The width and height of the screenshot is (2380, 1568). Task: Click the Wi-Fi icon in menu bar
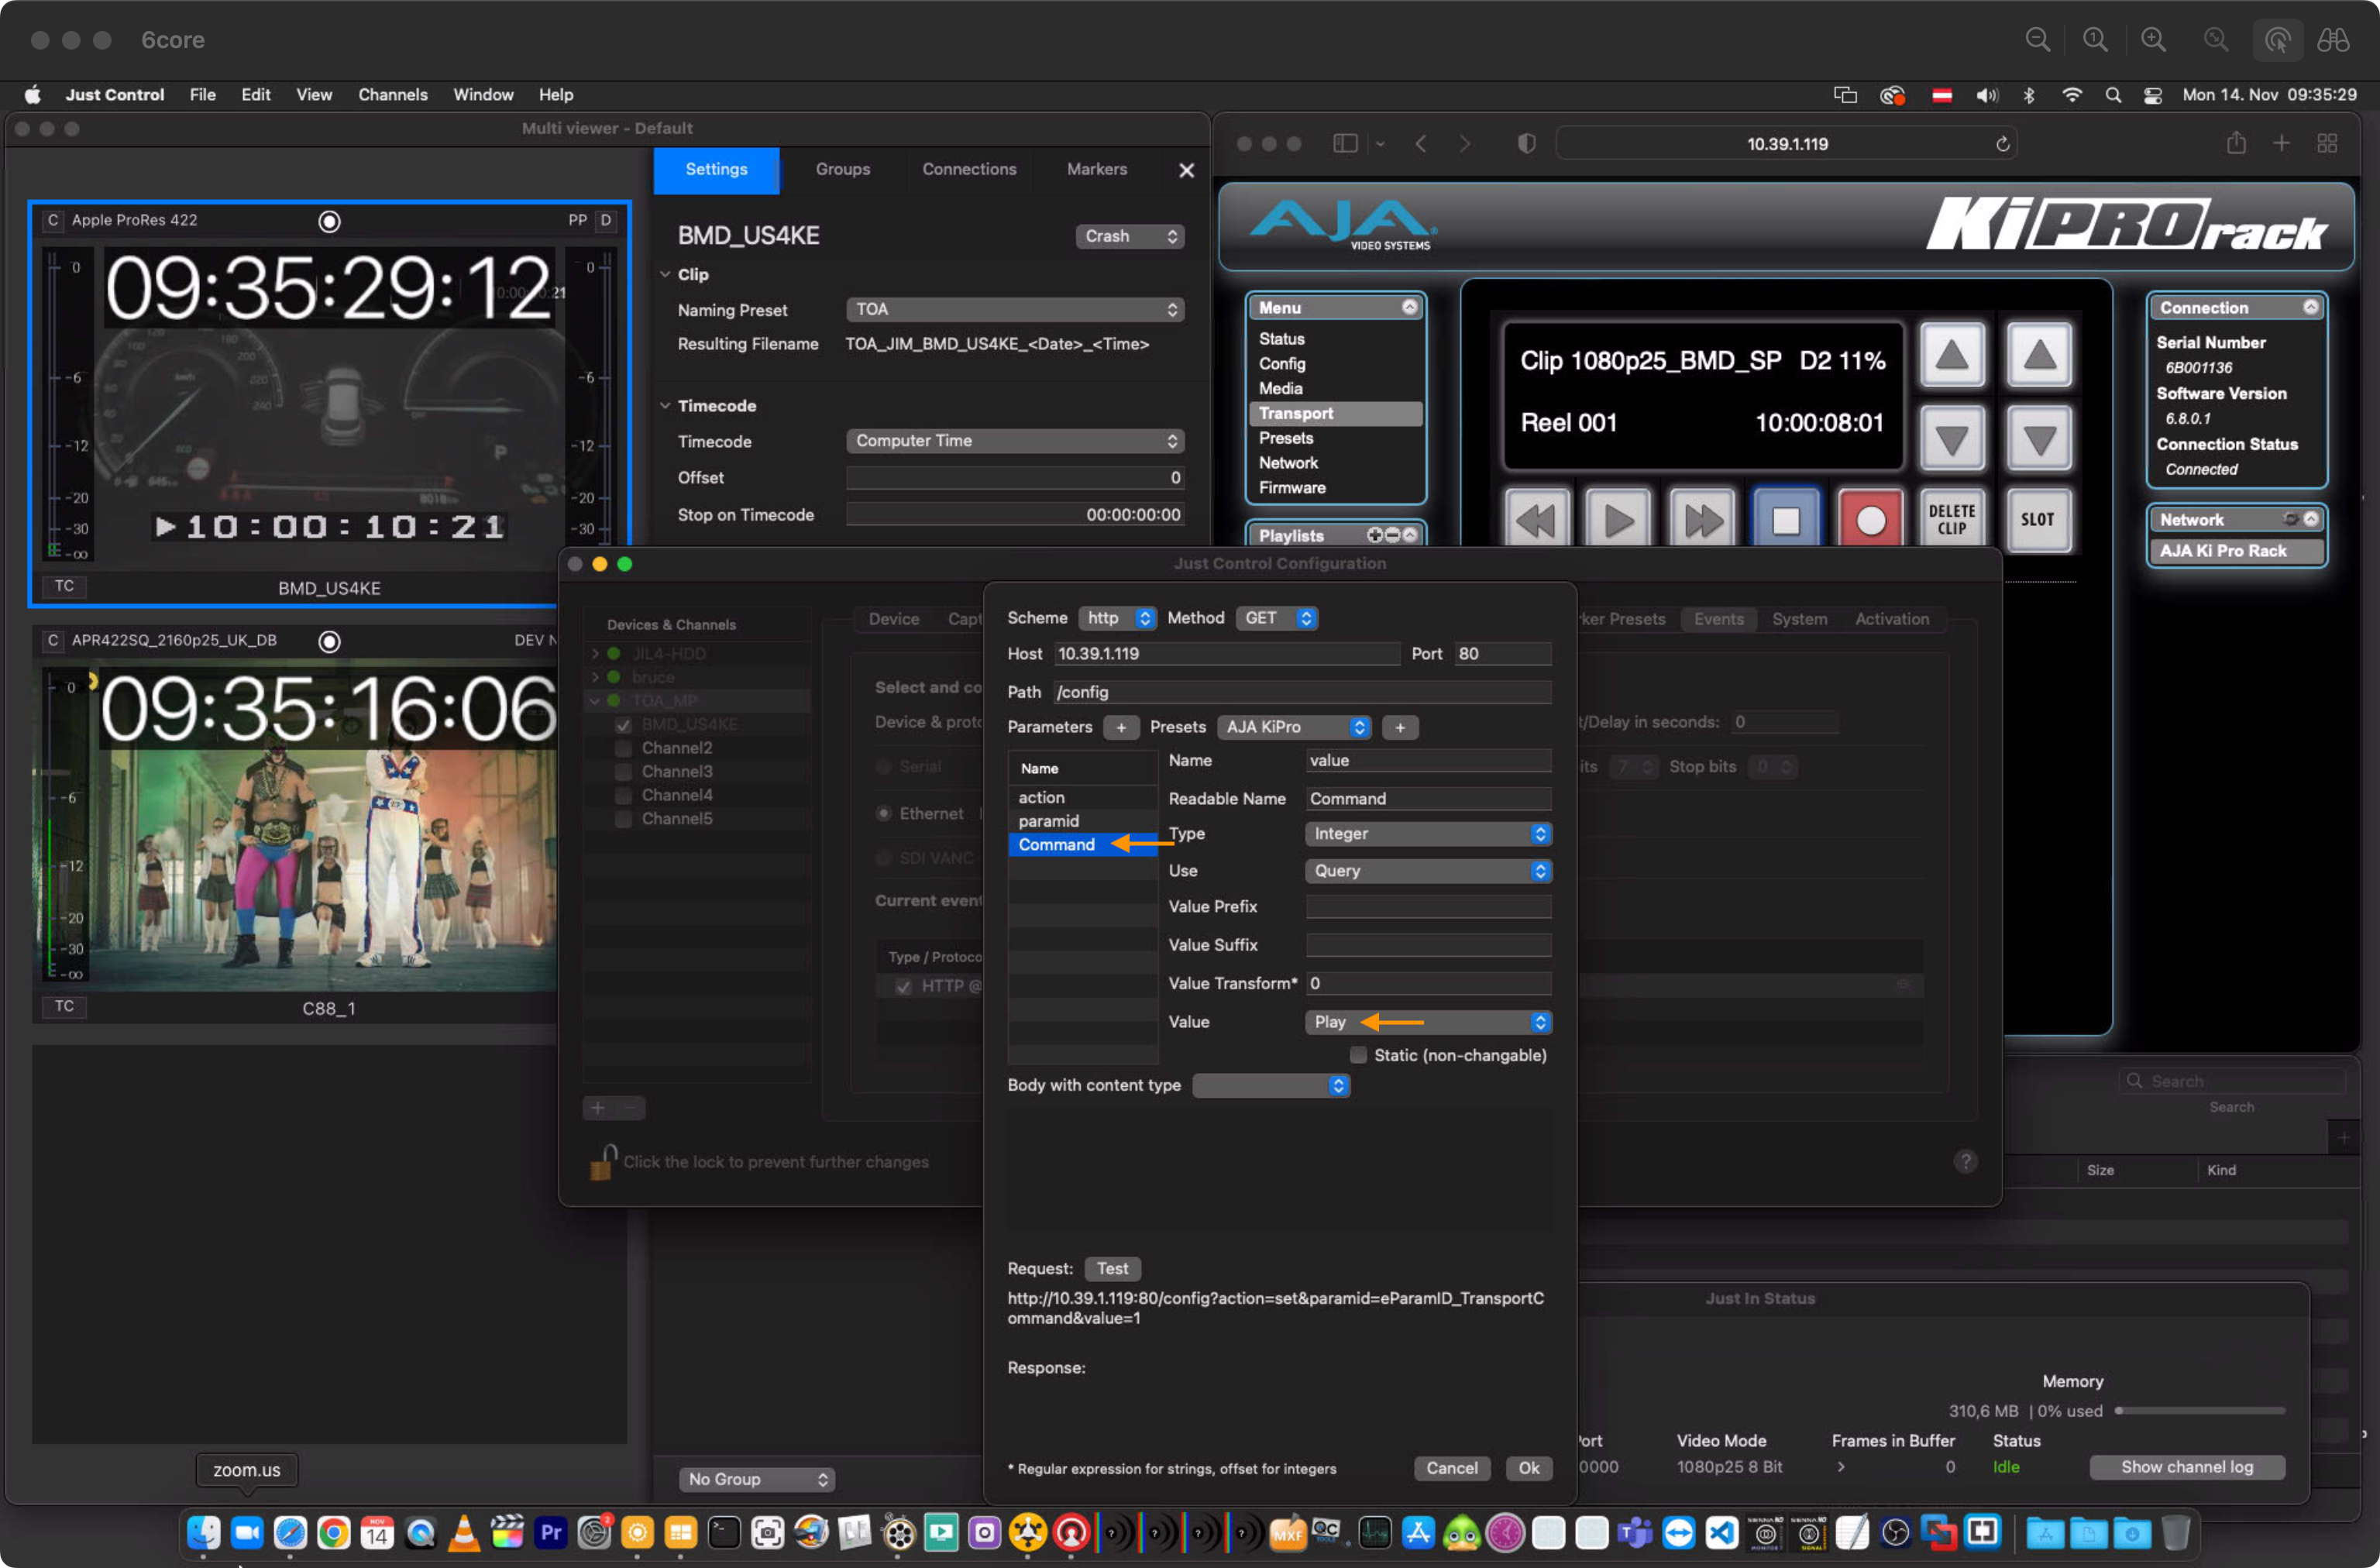tap(2072, 95)
